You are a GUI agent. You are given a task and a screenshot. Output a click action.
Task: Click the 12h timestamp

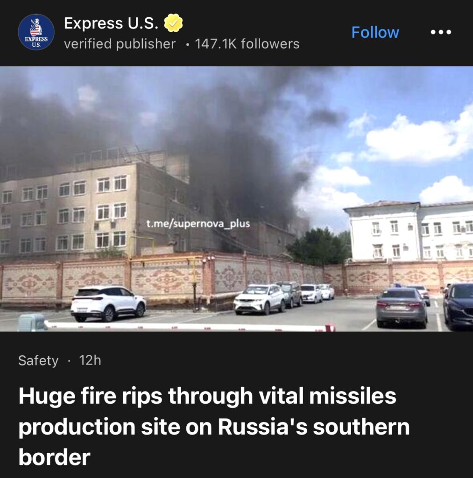[x=90, y=360]
